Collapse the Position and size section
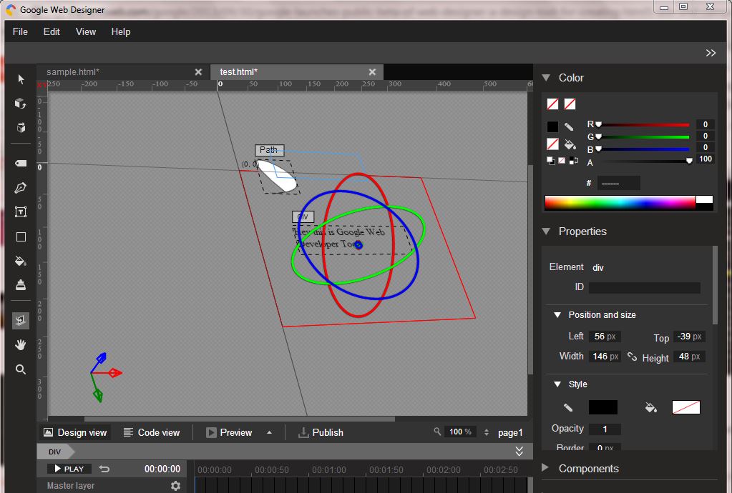 tap(557, 315)
